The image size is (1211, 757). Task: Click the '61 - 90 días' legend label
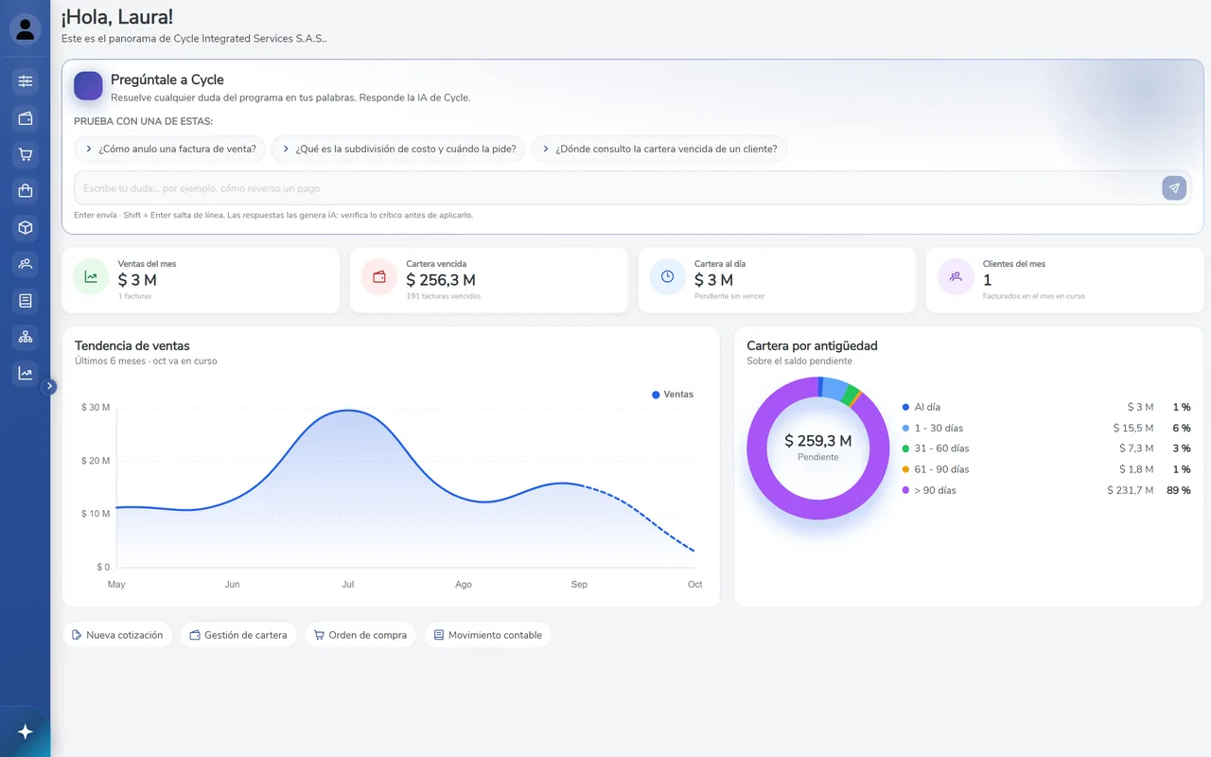[x=941, y=469]
